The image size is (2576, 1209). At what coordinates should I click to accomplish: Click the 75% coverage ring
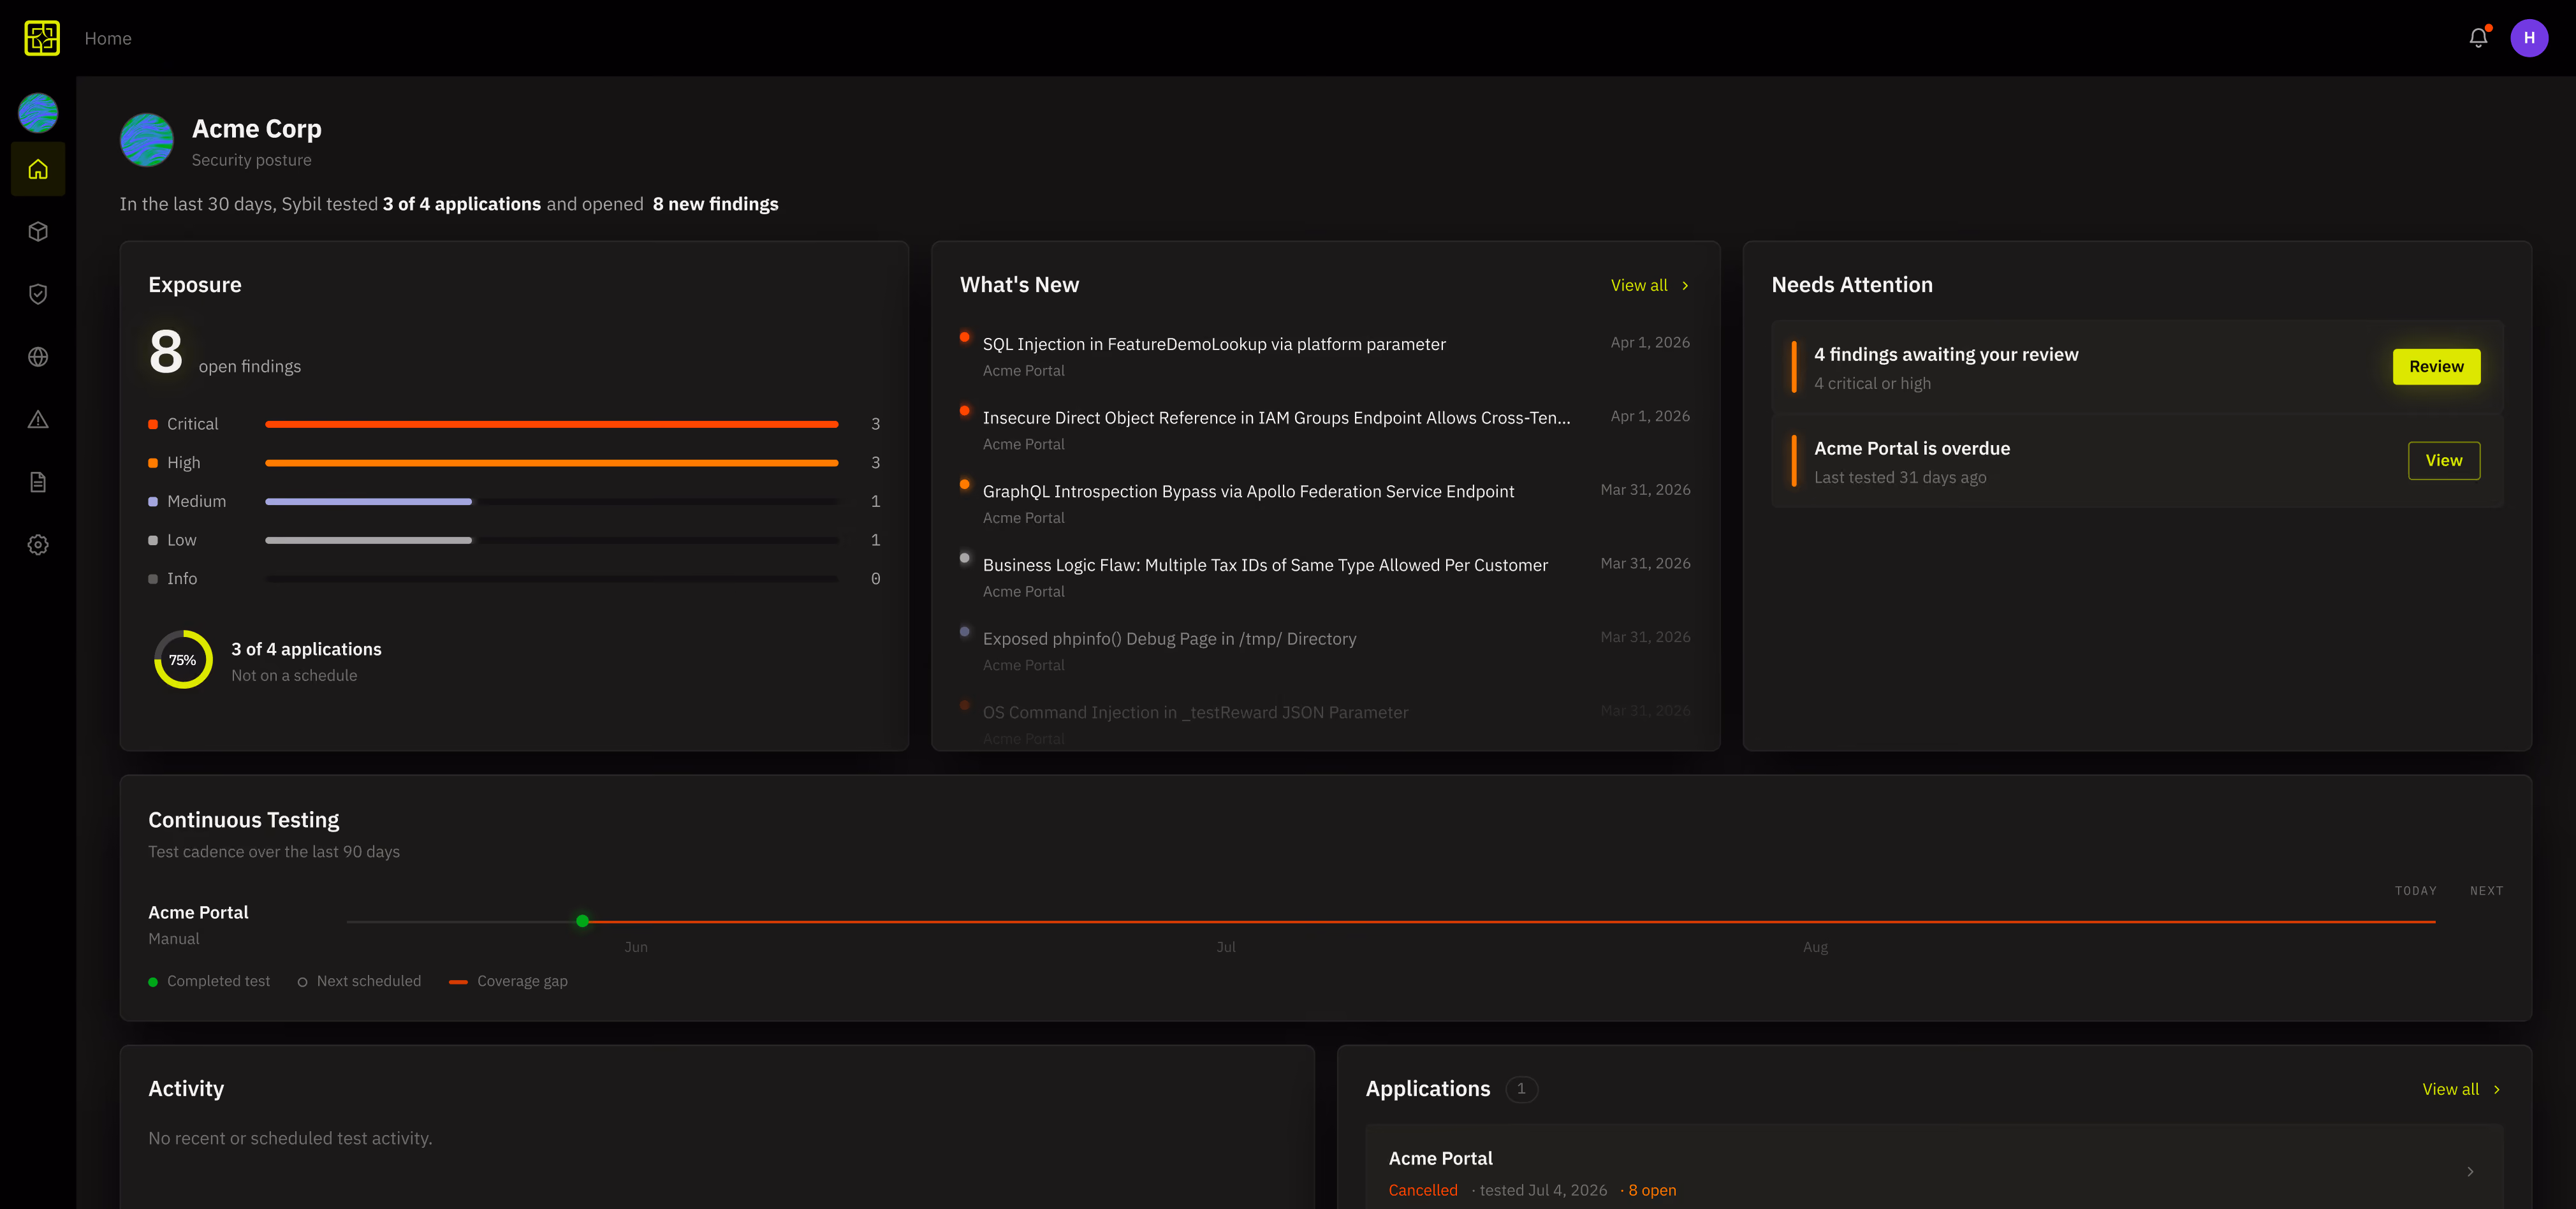coord(183,660)
